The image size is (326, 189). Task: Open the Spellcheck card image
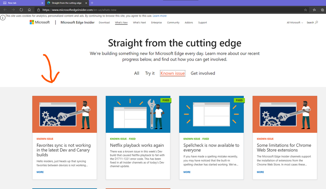(x=211, y=114)
